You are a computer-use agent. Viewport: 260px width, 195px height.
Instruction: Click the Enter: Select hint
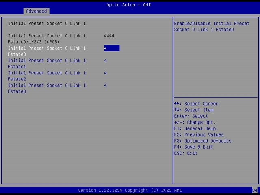191,116
